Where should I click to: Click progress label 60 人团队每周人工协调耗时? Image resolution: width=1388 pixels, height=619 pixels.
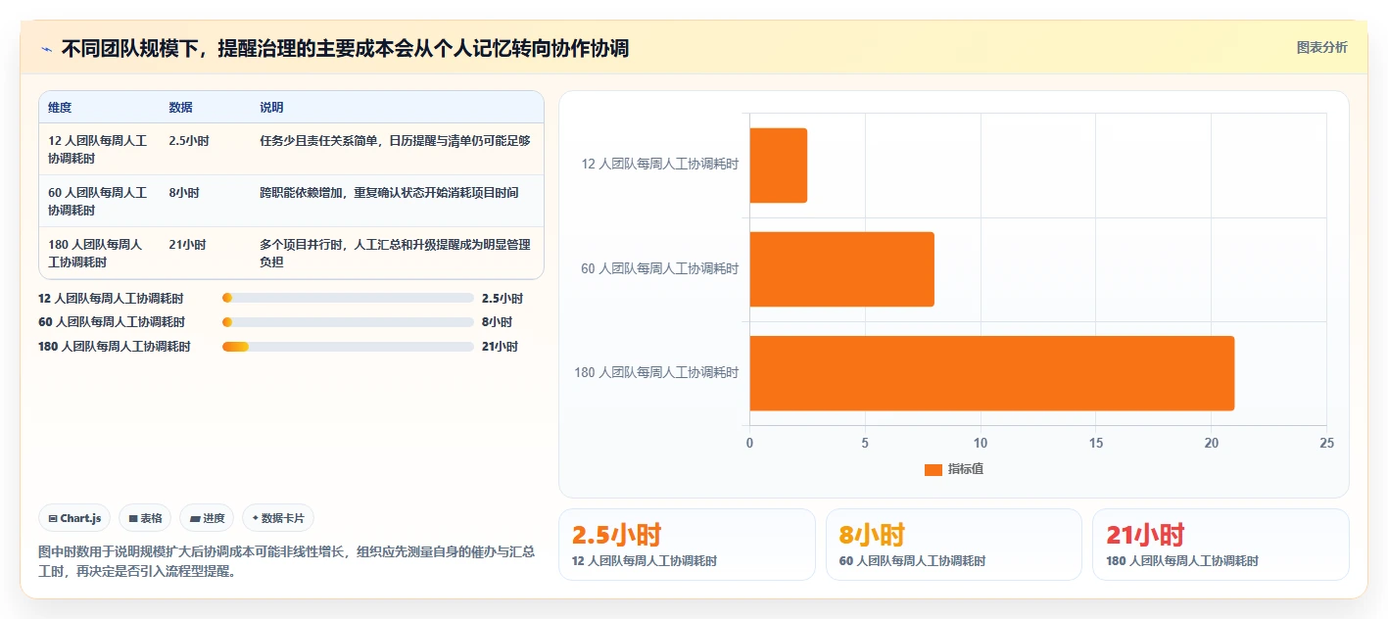point(111,322)
